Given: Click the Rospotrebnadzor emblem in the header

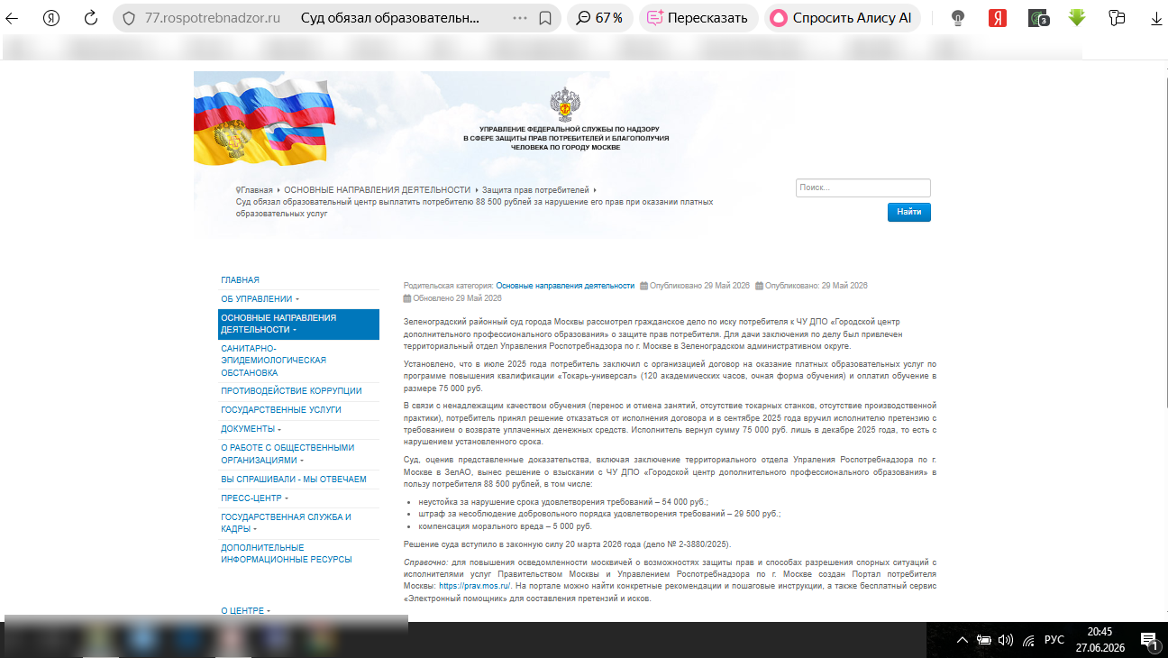Looking at the screenshot, I should (566, 105).
